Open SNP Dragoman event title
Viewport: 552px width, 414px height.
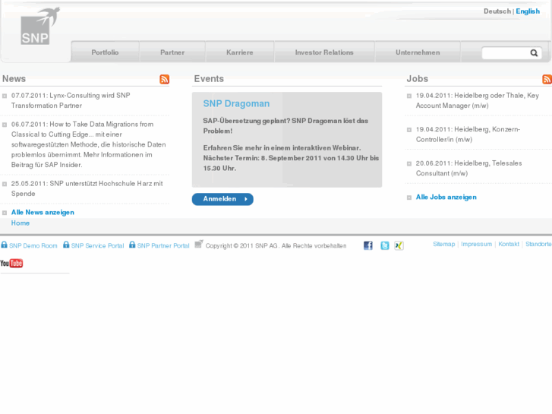[236, 103]
